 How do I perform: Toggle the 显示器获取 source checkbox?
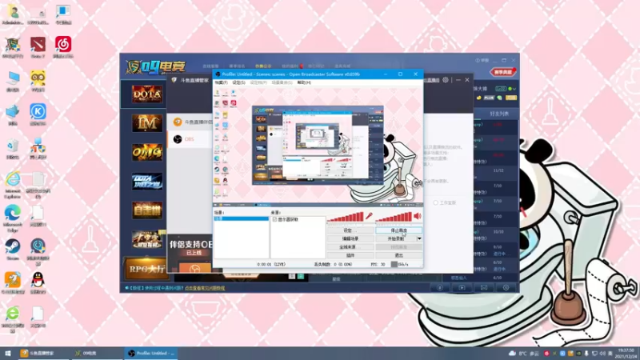click(274, 219)
